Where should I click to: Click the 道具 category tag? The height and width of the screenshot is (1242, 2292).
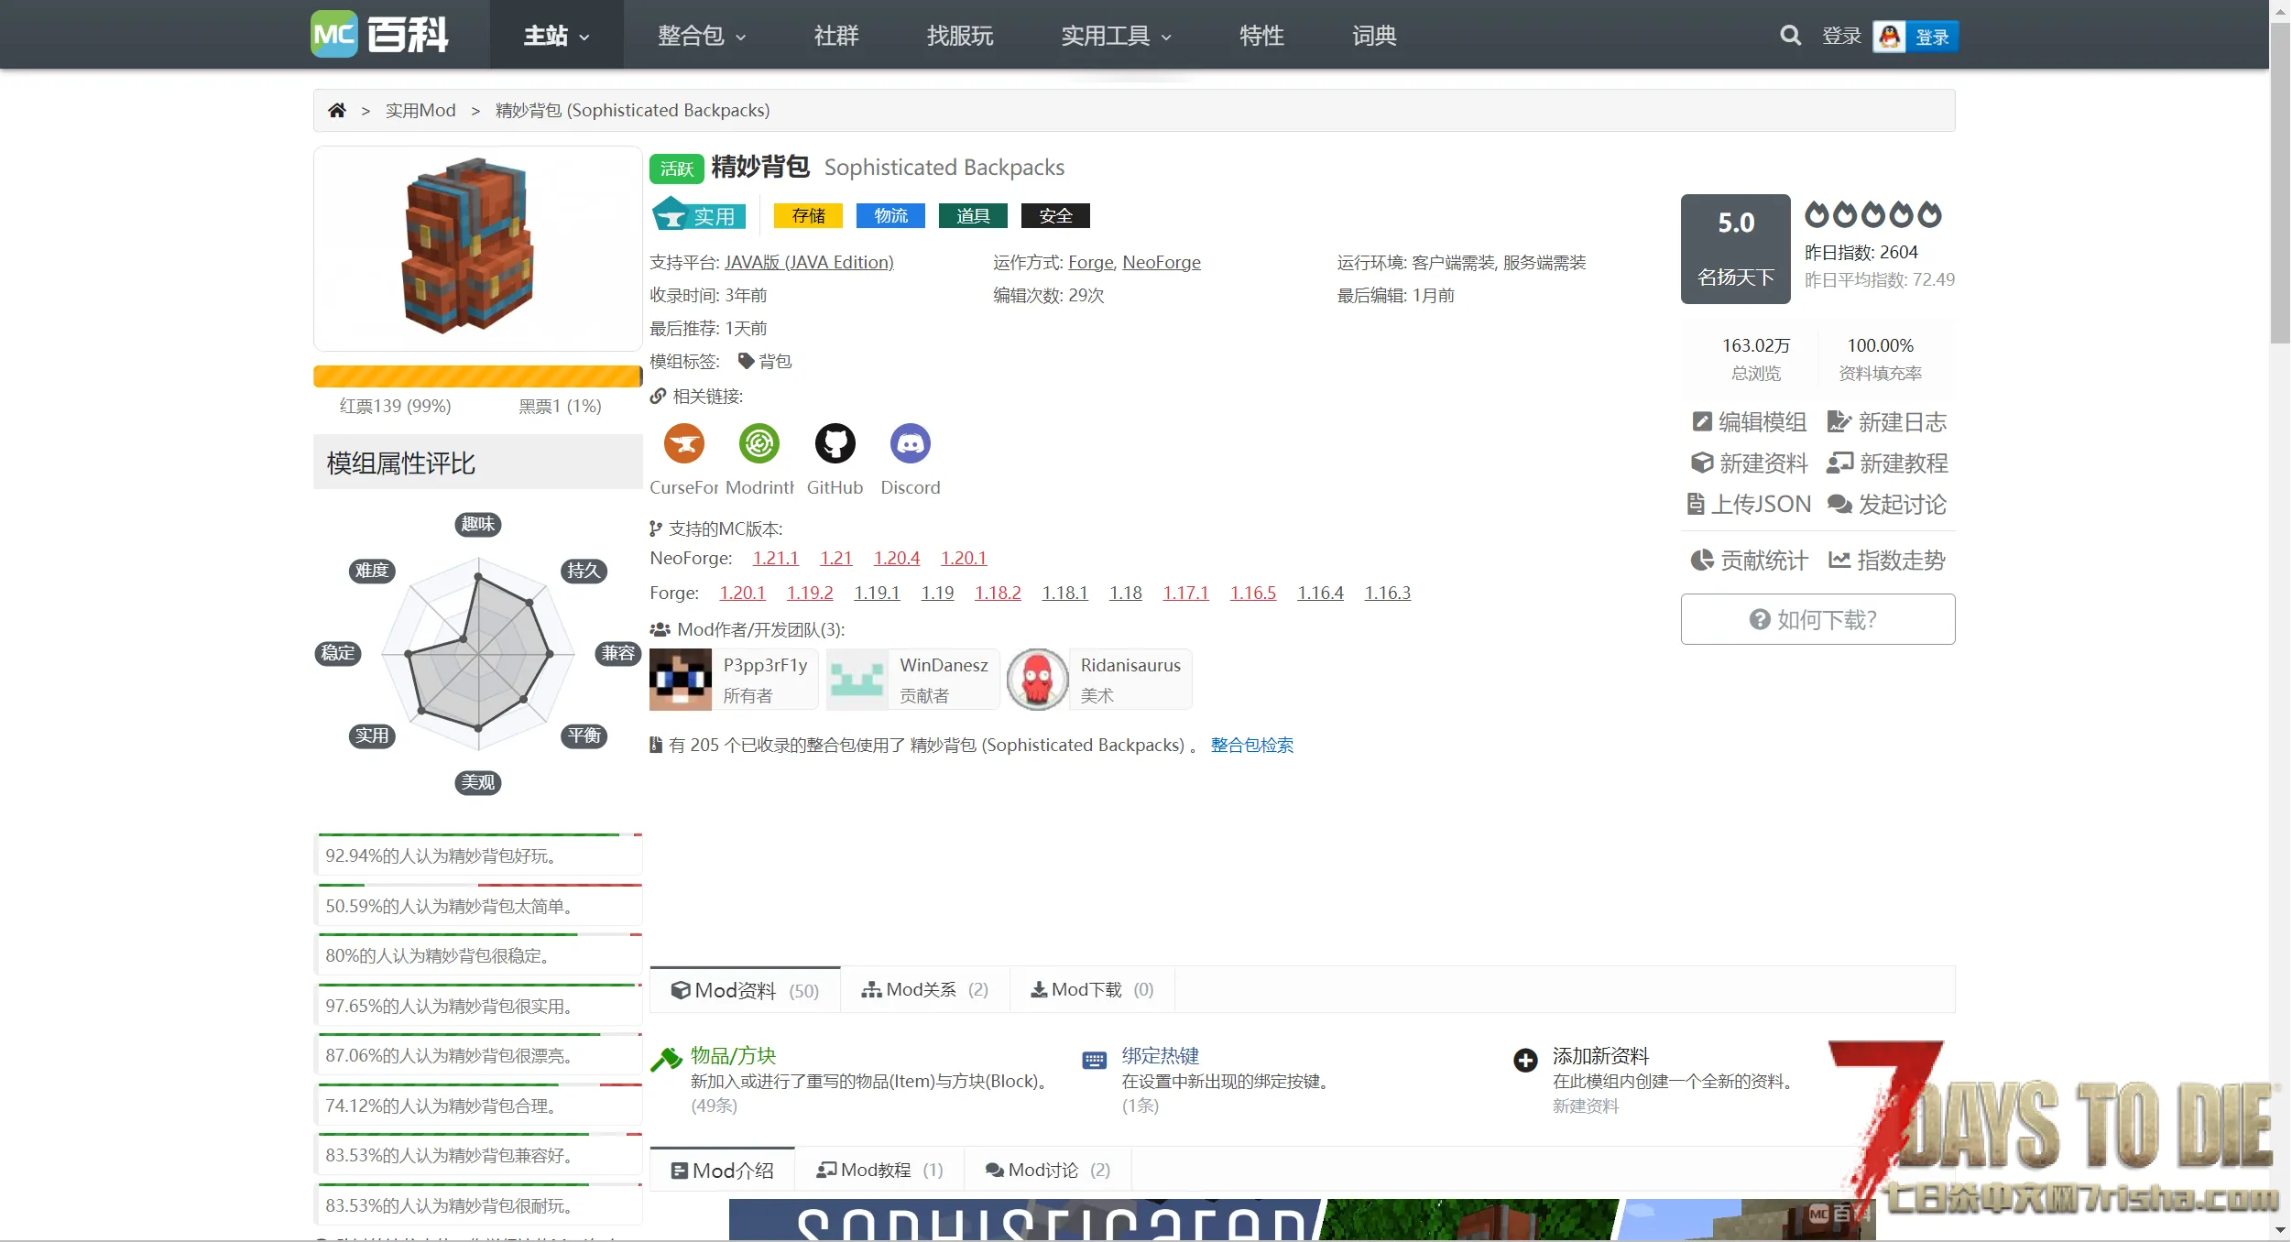(973, 216)
